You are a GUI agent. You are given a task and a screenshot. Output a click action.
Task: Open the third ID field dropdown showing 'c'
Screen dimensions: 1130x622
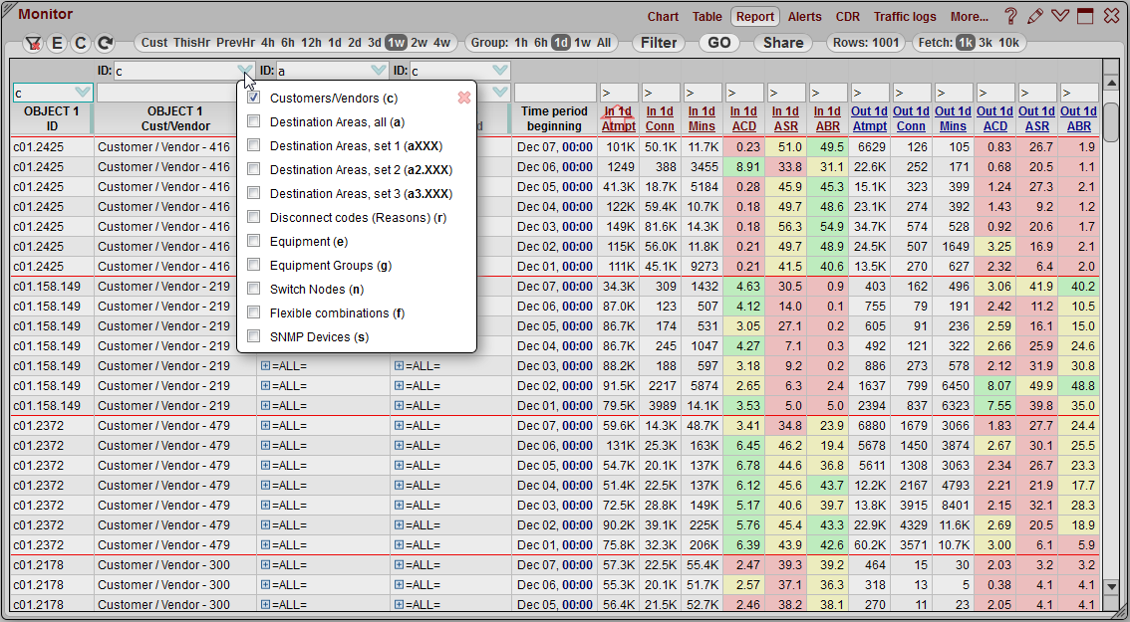[x=498, y=70]
